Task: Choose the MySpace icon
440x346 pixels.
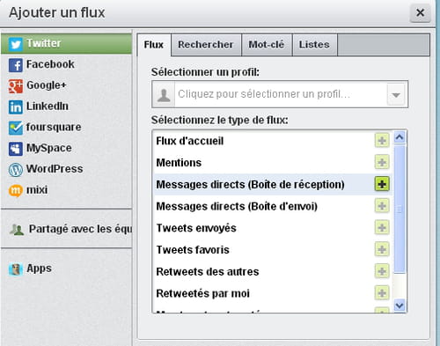Action: (x=15, y=149)
